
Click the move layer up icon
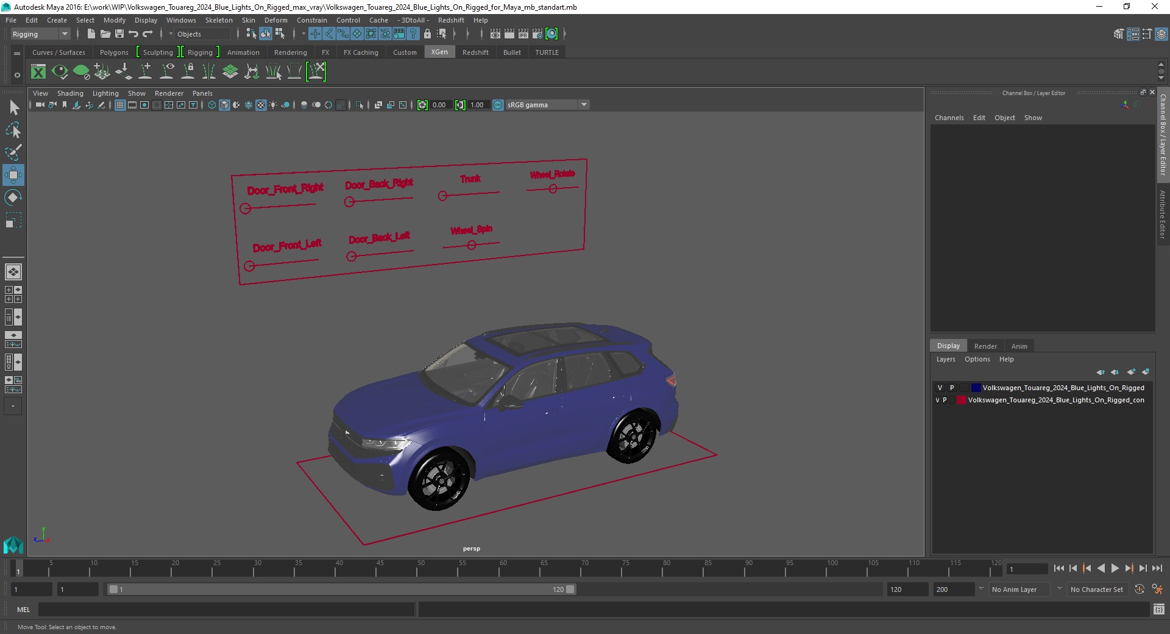pos(1101,372)
